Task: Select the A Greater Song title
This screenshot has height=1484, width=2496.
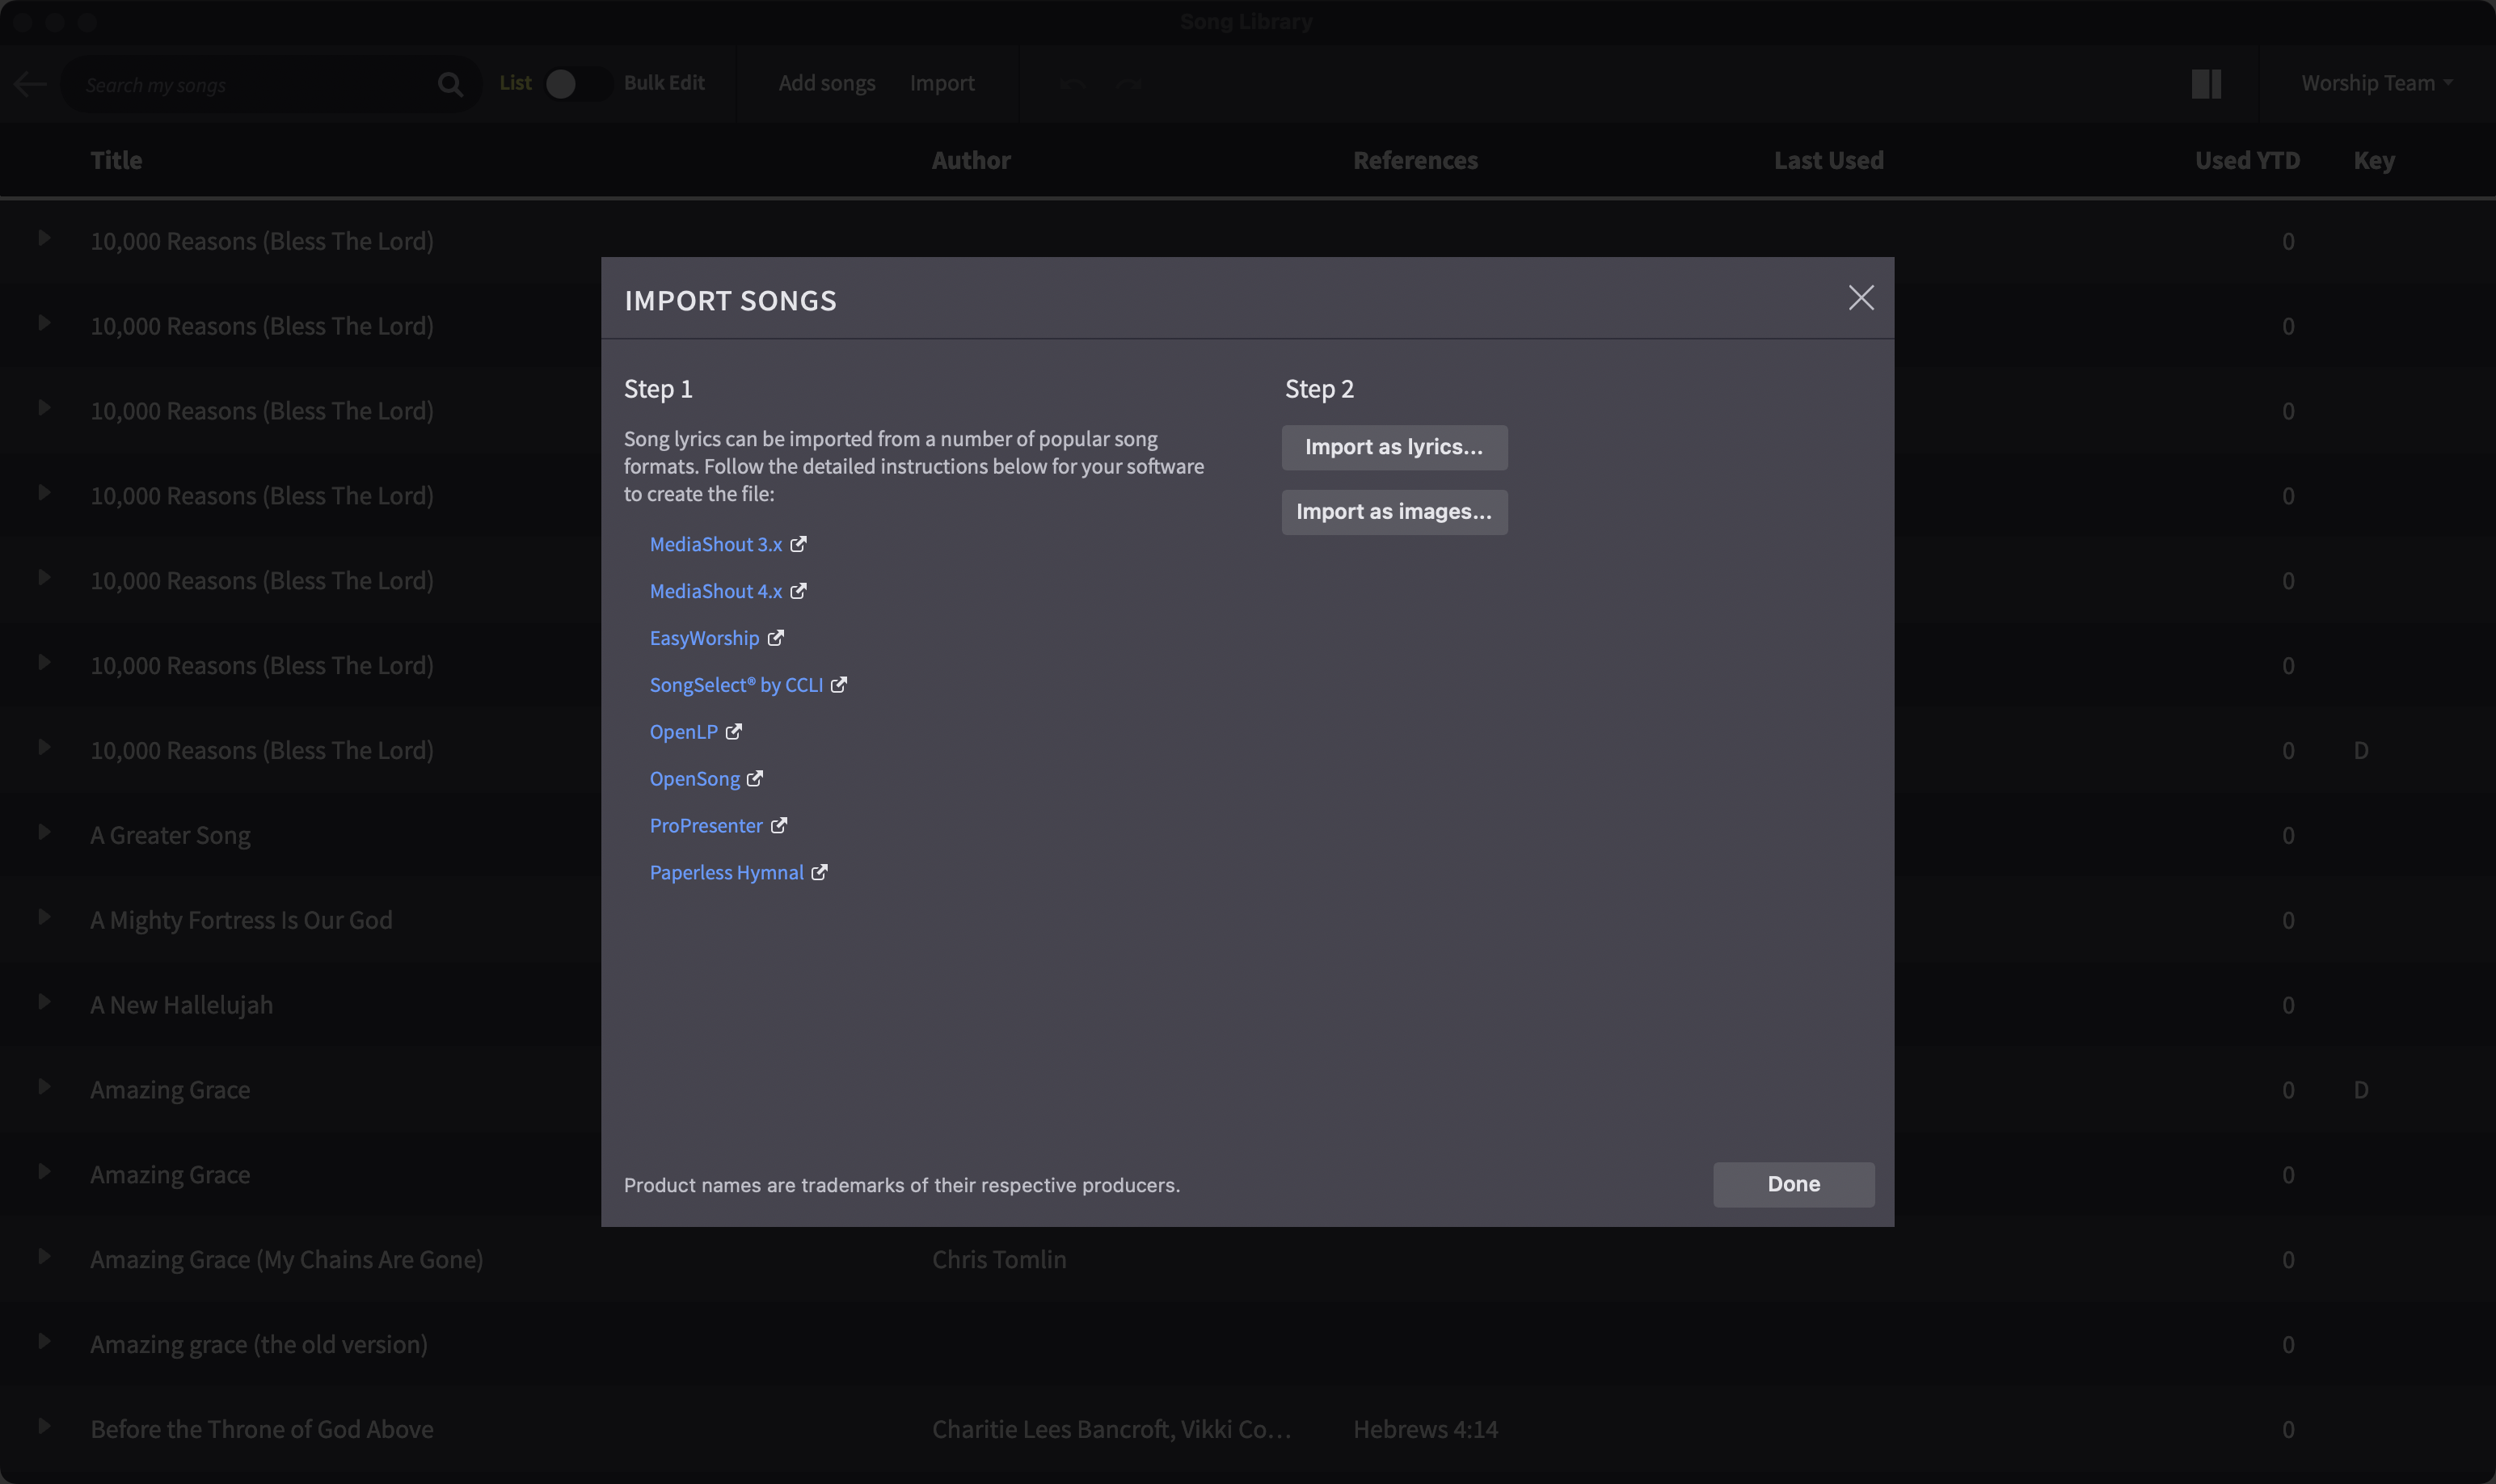Action: (x=170, y=835)
